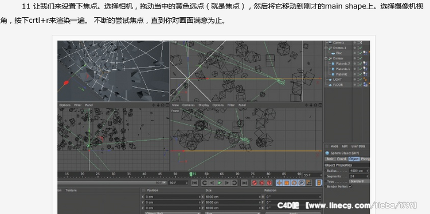Click the green Play forward button

[220, 183]
